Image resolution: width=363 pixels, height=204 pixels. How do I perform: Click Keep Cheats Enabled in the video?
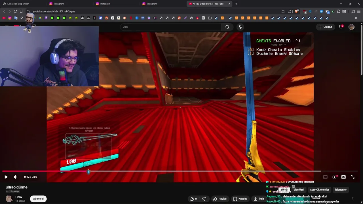[x=278, y=50]
